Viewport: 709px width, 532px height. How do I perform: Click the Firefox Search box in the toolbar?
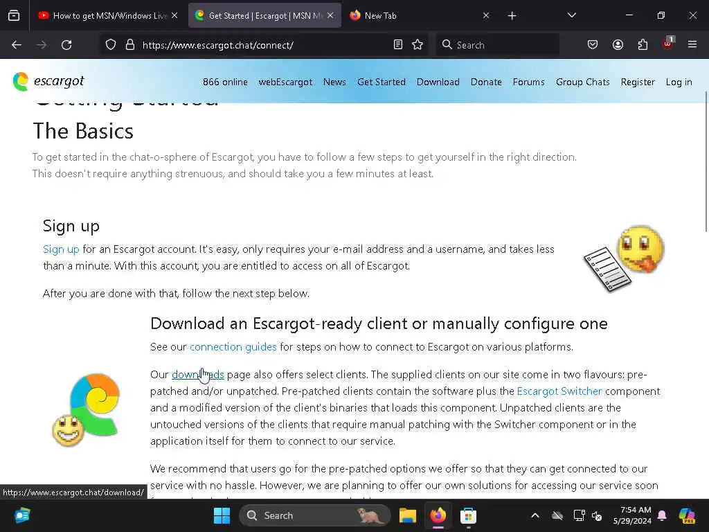(497, 45)
